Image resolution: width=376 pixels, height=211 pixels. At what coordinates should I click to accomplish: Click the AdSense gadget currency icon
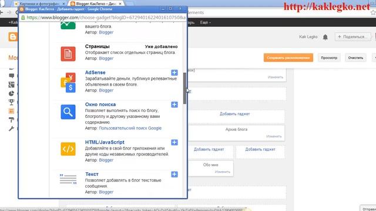(x=68, y=83)
